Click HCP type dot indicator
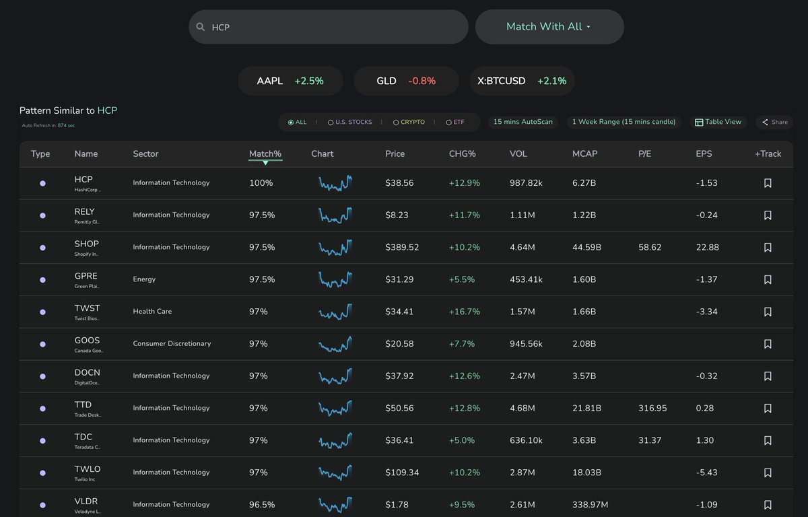This screenshot has width=808, height=517. pyautogui.click(x=42, y=183)
